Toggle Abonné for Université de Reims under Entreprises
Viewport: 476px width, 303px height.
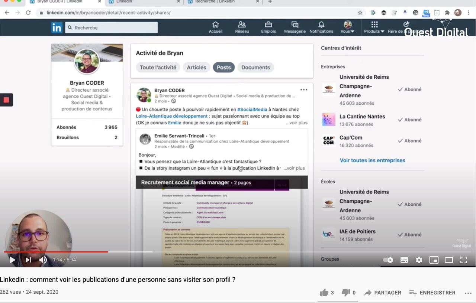point(410,89)
